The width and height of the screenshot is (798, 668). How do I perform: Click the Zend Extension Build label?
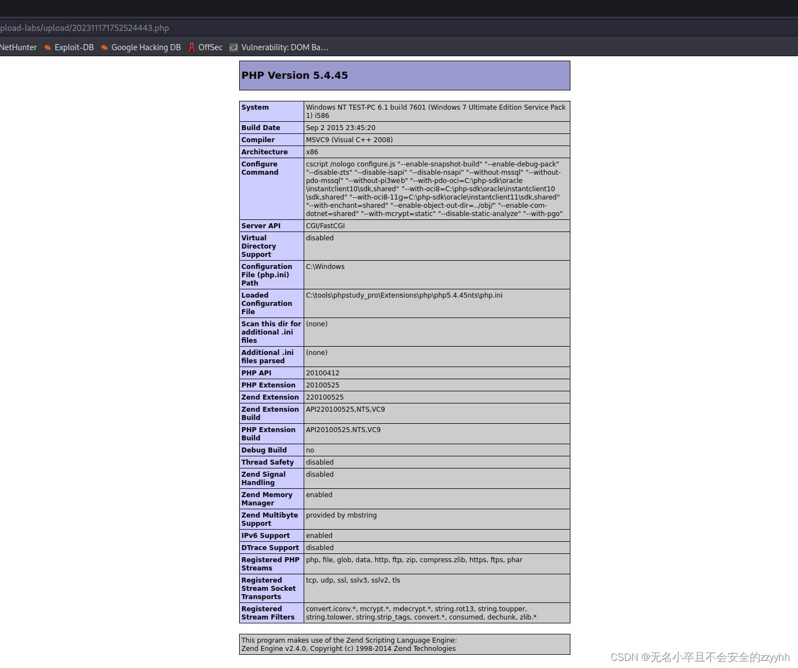coord(270,413)
